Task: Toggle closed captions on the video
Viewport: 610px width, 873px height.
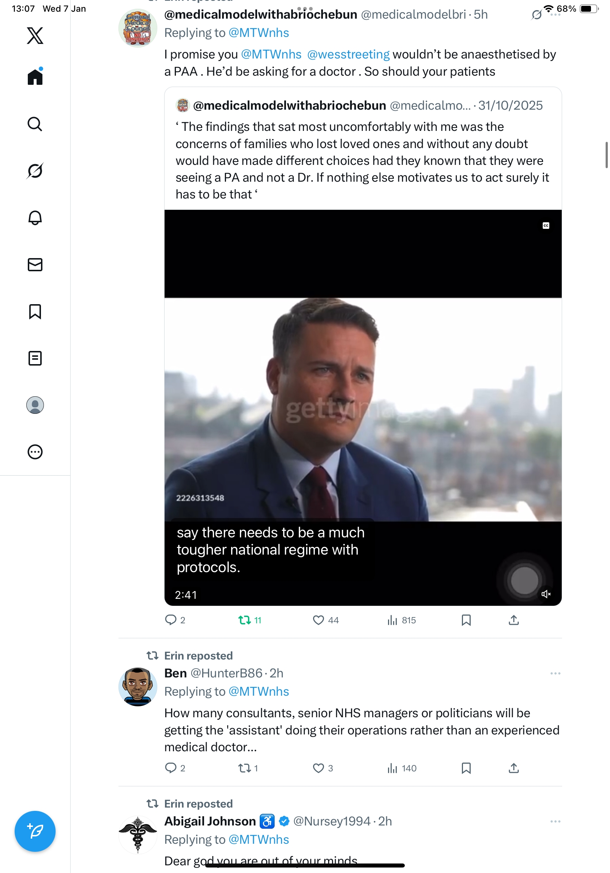Action: (x=546, y=226)
